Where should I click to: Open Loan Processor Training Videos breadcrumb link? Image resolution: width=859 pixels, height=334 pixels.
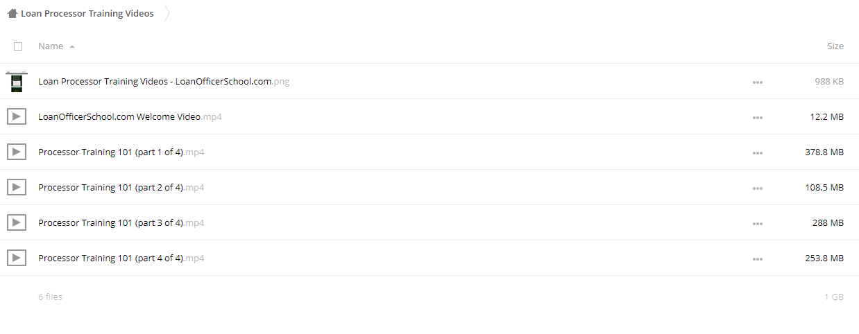87,13
